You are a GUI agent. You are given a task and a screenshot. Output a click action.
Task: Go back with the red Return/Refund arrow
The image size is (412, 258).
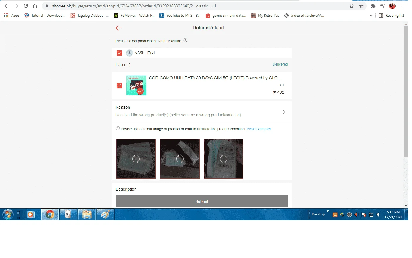[x=119, y=28]
